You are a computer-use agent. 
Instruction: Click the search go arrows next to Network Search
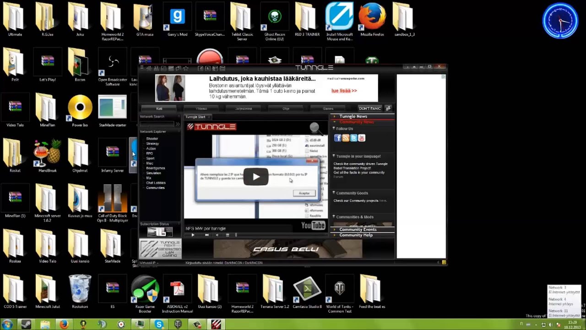178,124
